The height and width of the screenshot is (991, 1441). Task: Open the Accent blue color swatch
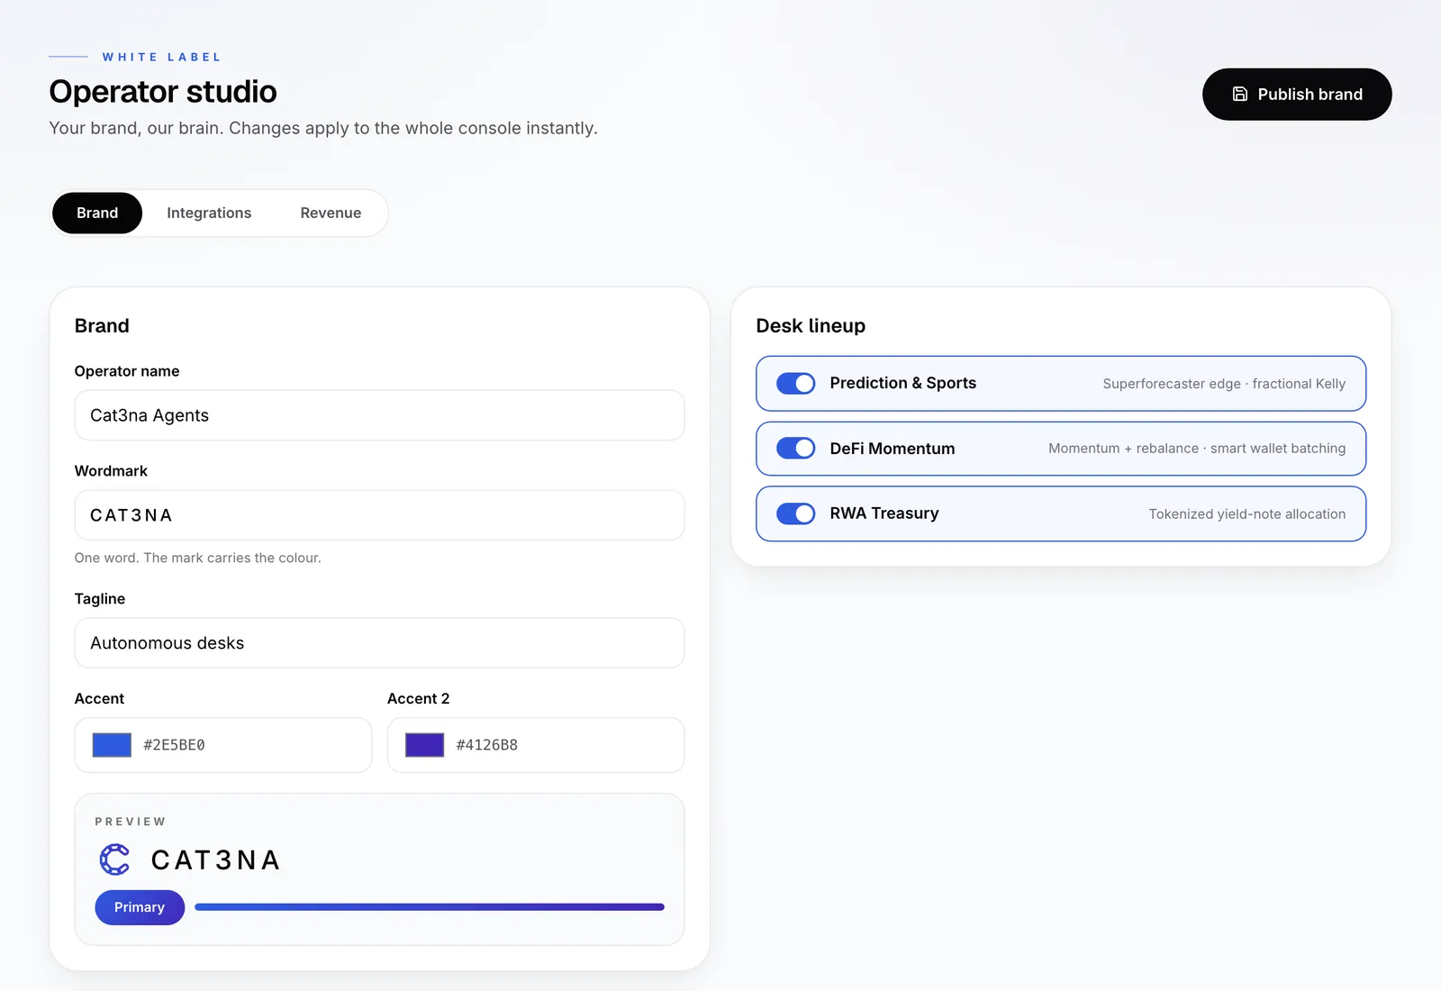pos(112,745)
